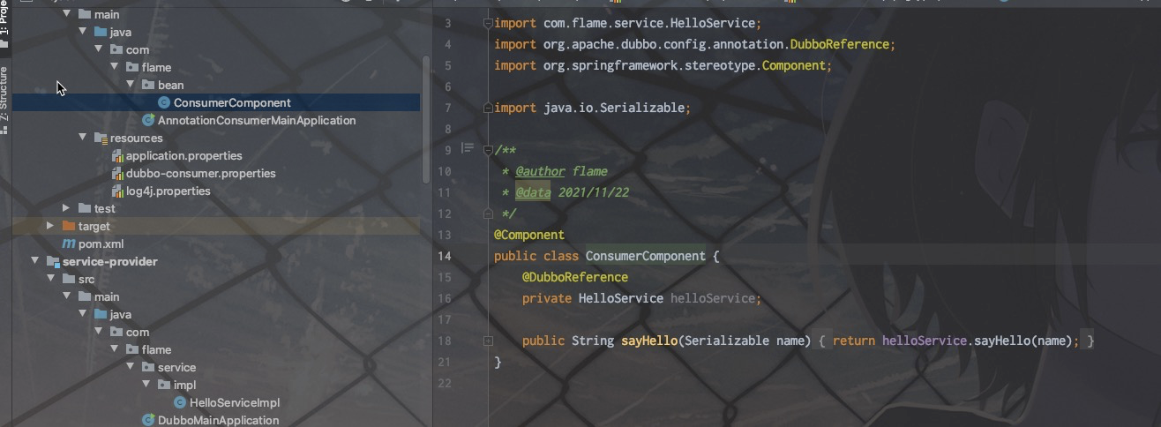Select the flame package containing bean
This screenshot has height=427, width=1161.
point(156,67)
